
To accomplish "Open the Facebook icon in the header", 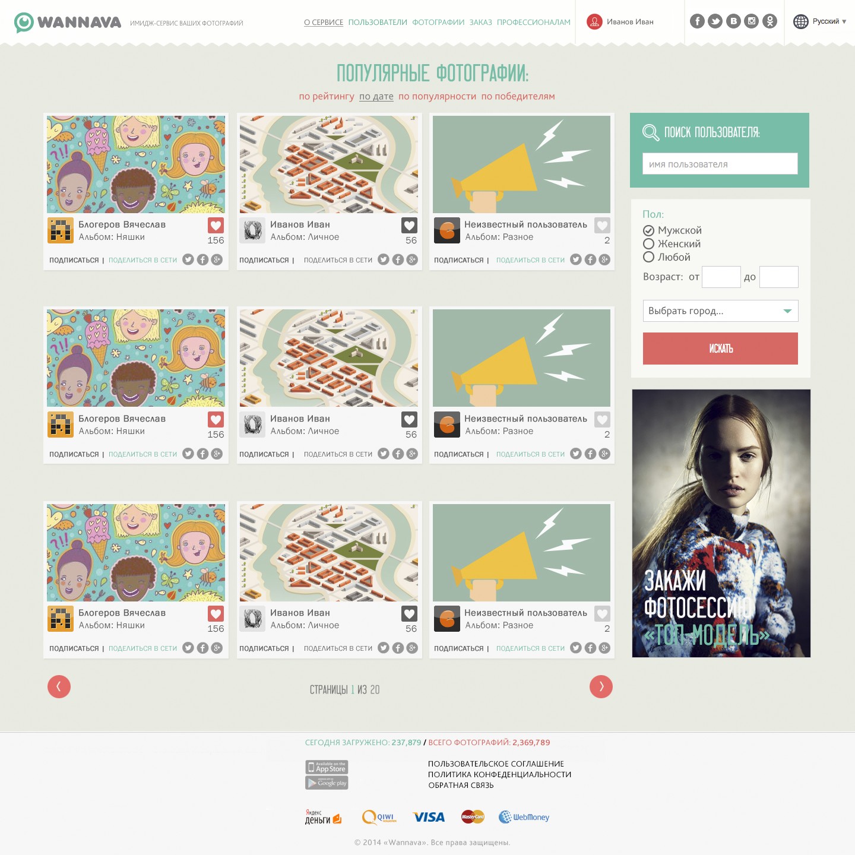I will tap(697, 21).
